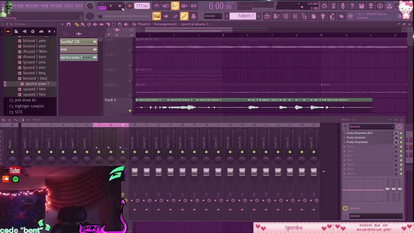Expand the nightiger samples folder
The image size is (414, 233).
(x=29, y=106)
